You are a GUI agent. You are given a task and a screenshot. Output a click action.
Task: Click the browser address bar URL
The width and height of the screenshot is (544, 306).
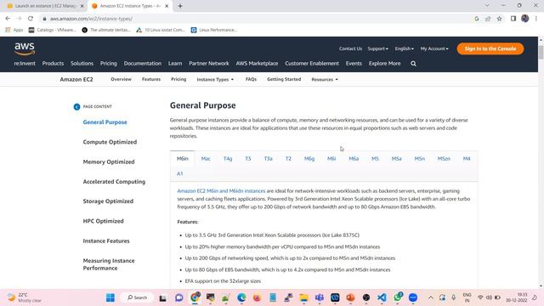(x=91, y=19)
